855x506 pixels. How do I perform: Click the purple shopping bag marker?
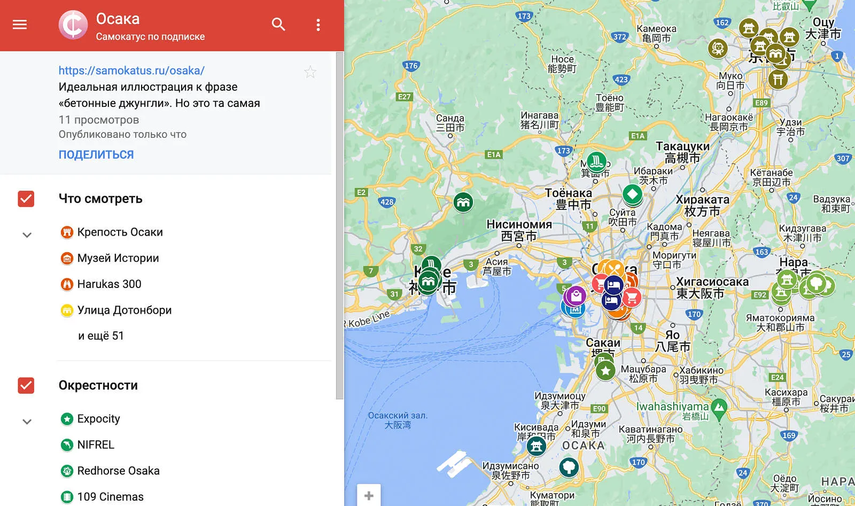576,295
